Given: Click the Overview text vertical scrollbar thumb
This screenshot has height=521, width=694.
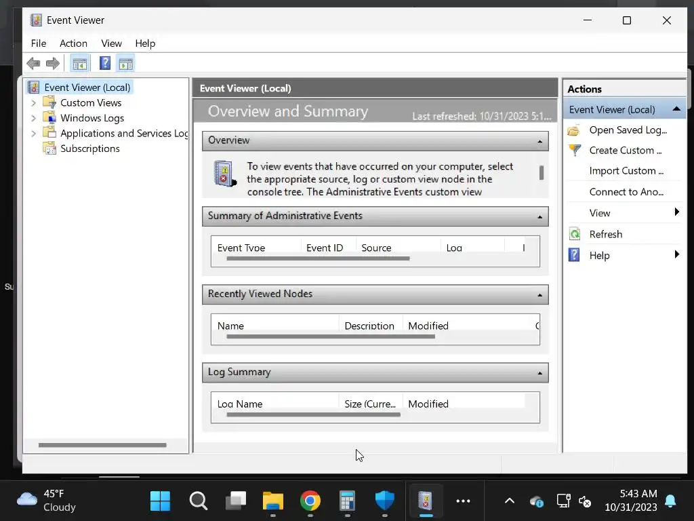Looking at the screenshot, I should click(542, 173).
